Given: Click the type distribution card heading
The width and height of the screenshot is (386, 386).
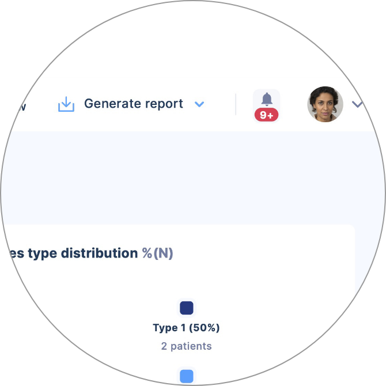Looking at the screenshot, I should pyautogui.click(x=91, y=253).
